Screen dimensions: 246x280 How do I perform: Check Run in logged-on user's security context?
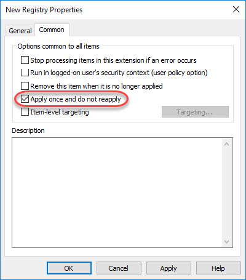[25, 73]
